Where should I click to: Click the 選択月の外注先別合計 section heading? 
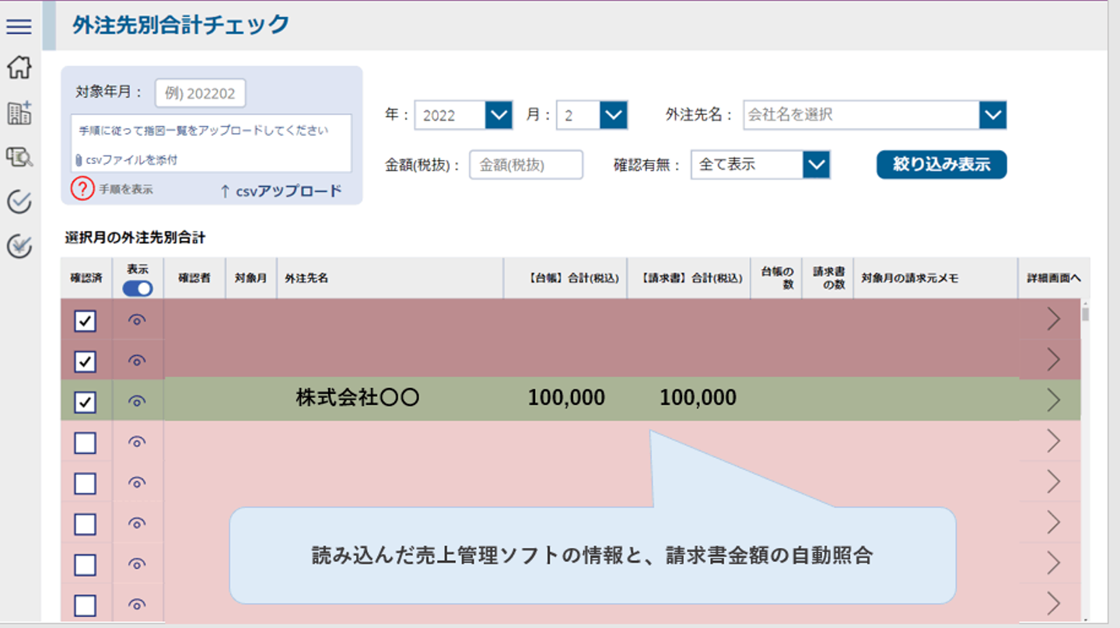(x=135, y=238)
